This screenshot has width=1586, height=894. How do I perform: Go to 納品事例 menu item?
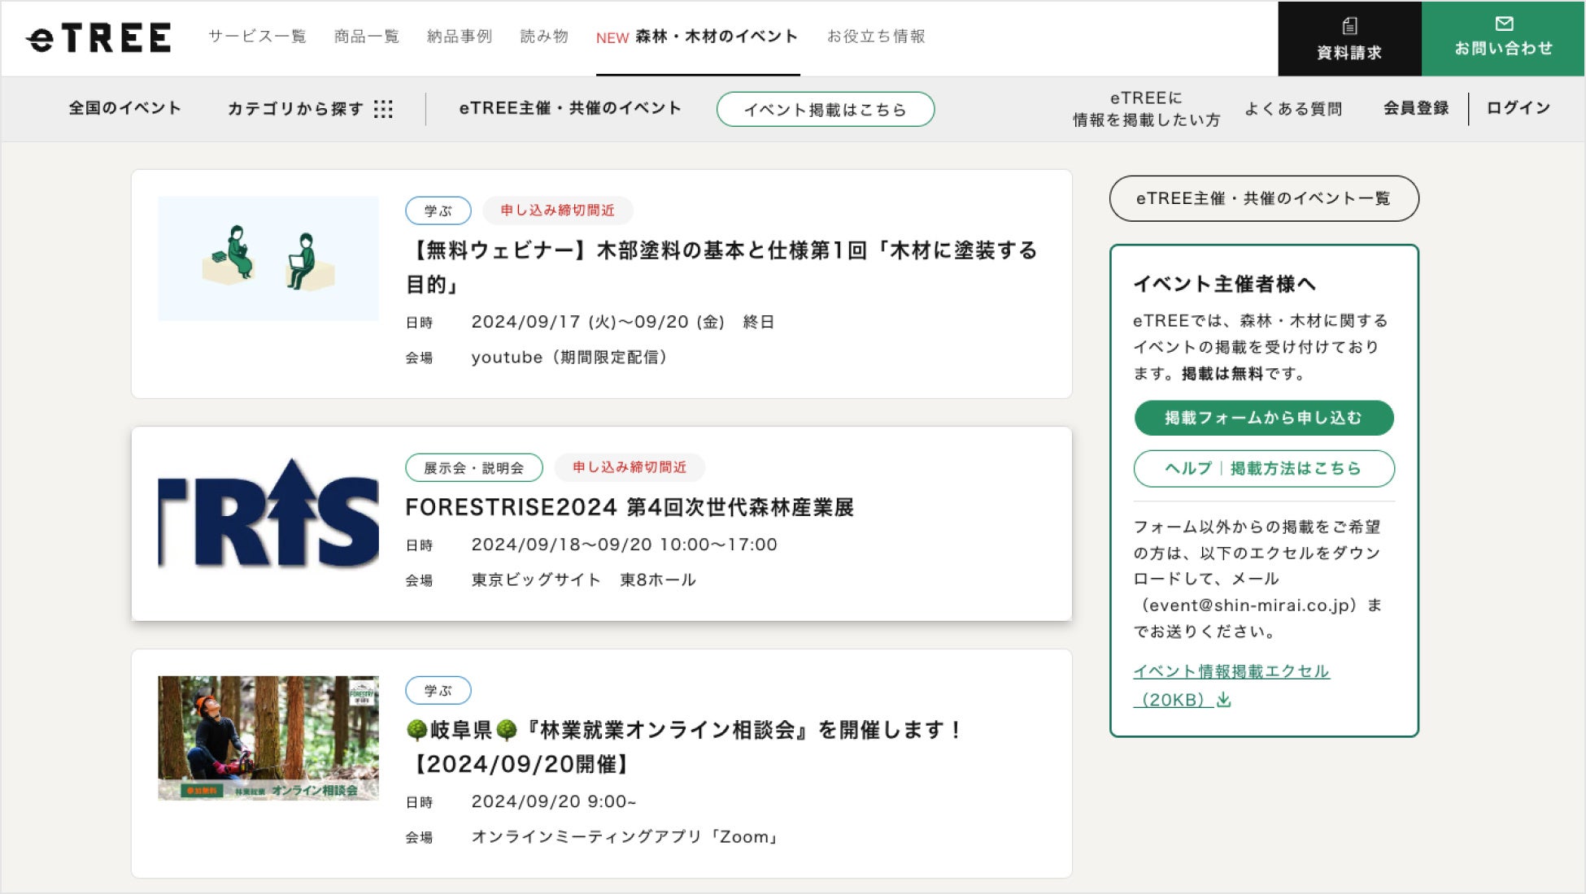[460, 37]
